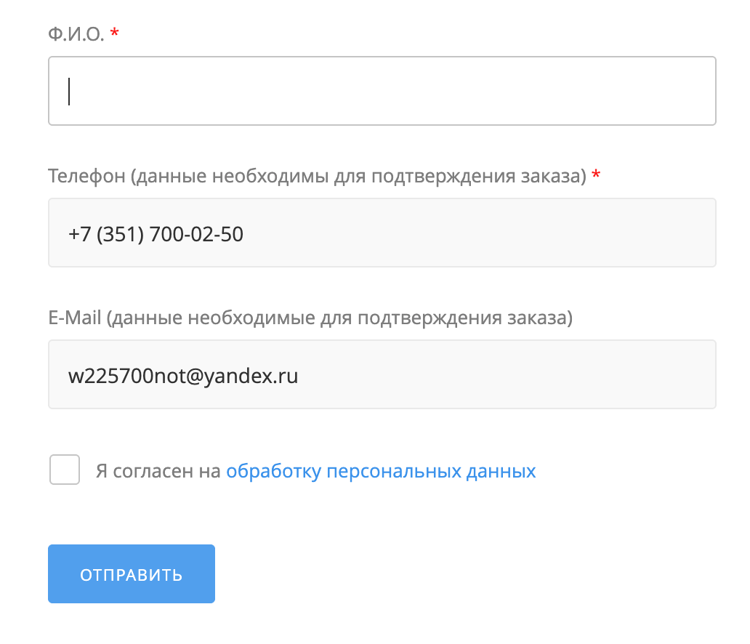
Task: Click the Ф.И.О. text input field
Action: point(382,91)
